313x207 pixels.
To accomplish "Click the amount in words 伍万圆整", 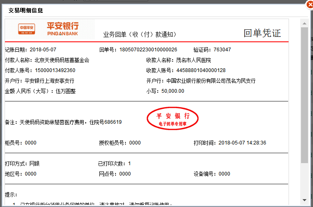I will tap(65, 91).
